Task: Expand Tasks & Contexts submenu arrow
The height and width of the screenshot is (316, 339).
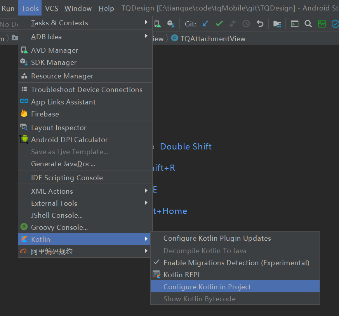Action: click(x=146, y=22)
